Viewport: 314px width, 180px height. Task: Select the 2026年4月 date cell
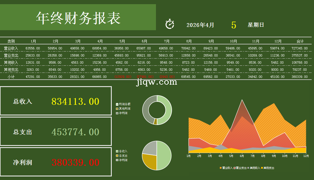pyautogui.click(x=200, y=25)
